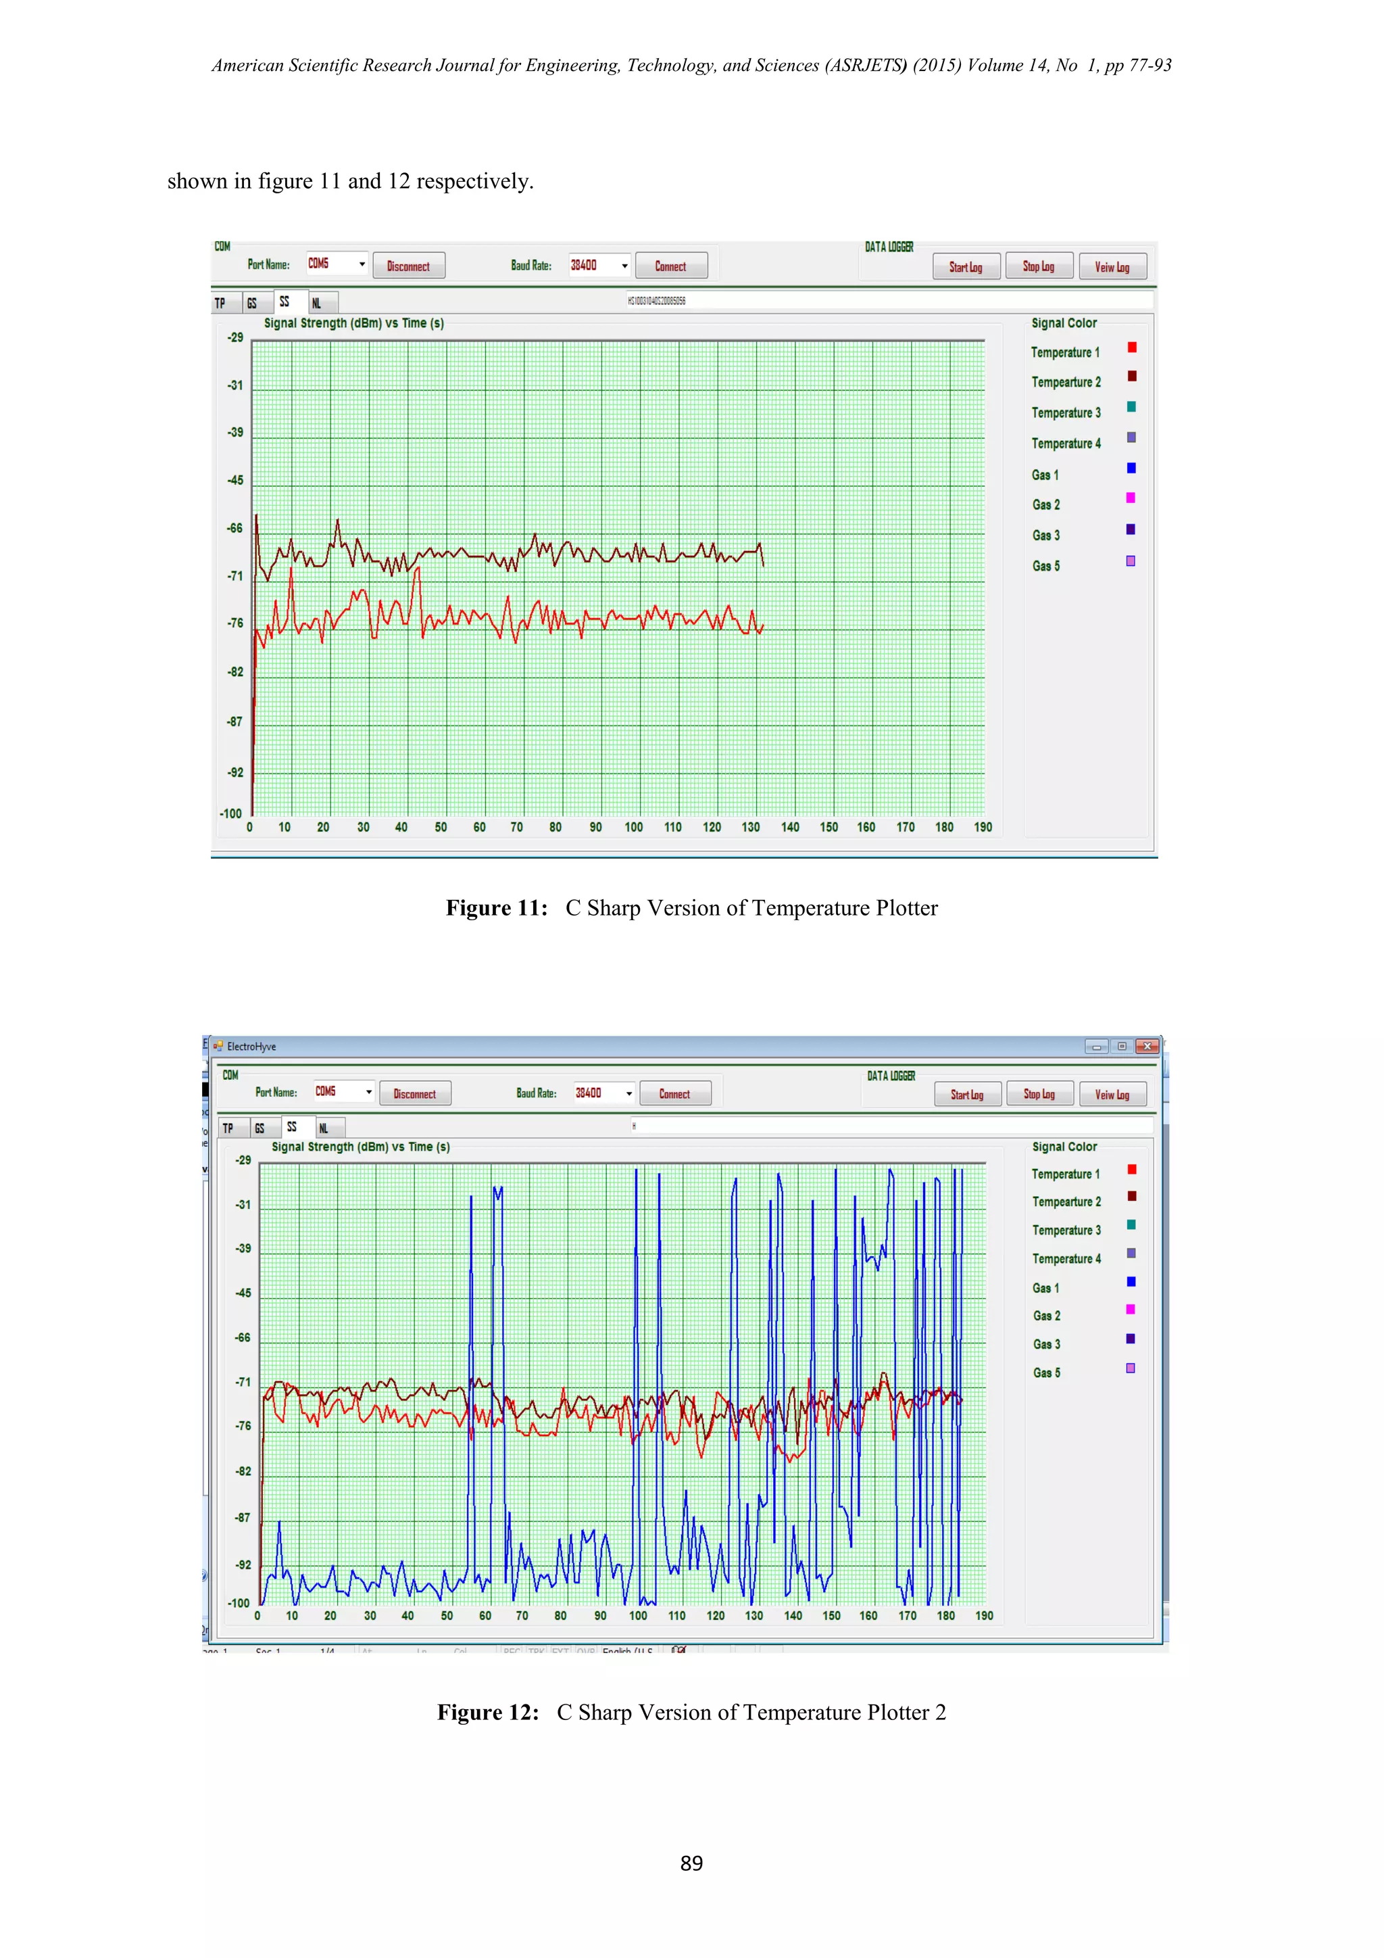
Task: Click Stop Log in the Figure 11 screenshot
Action: point(1038,266)
